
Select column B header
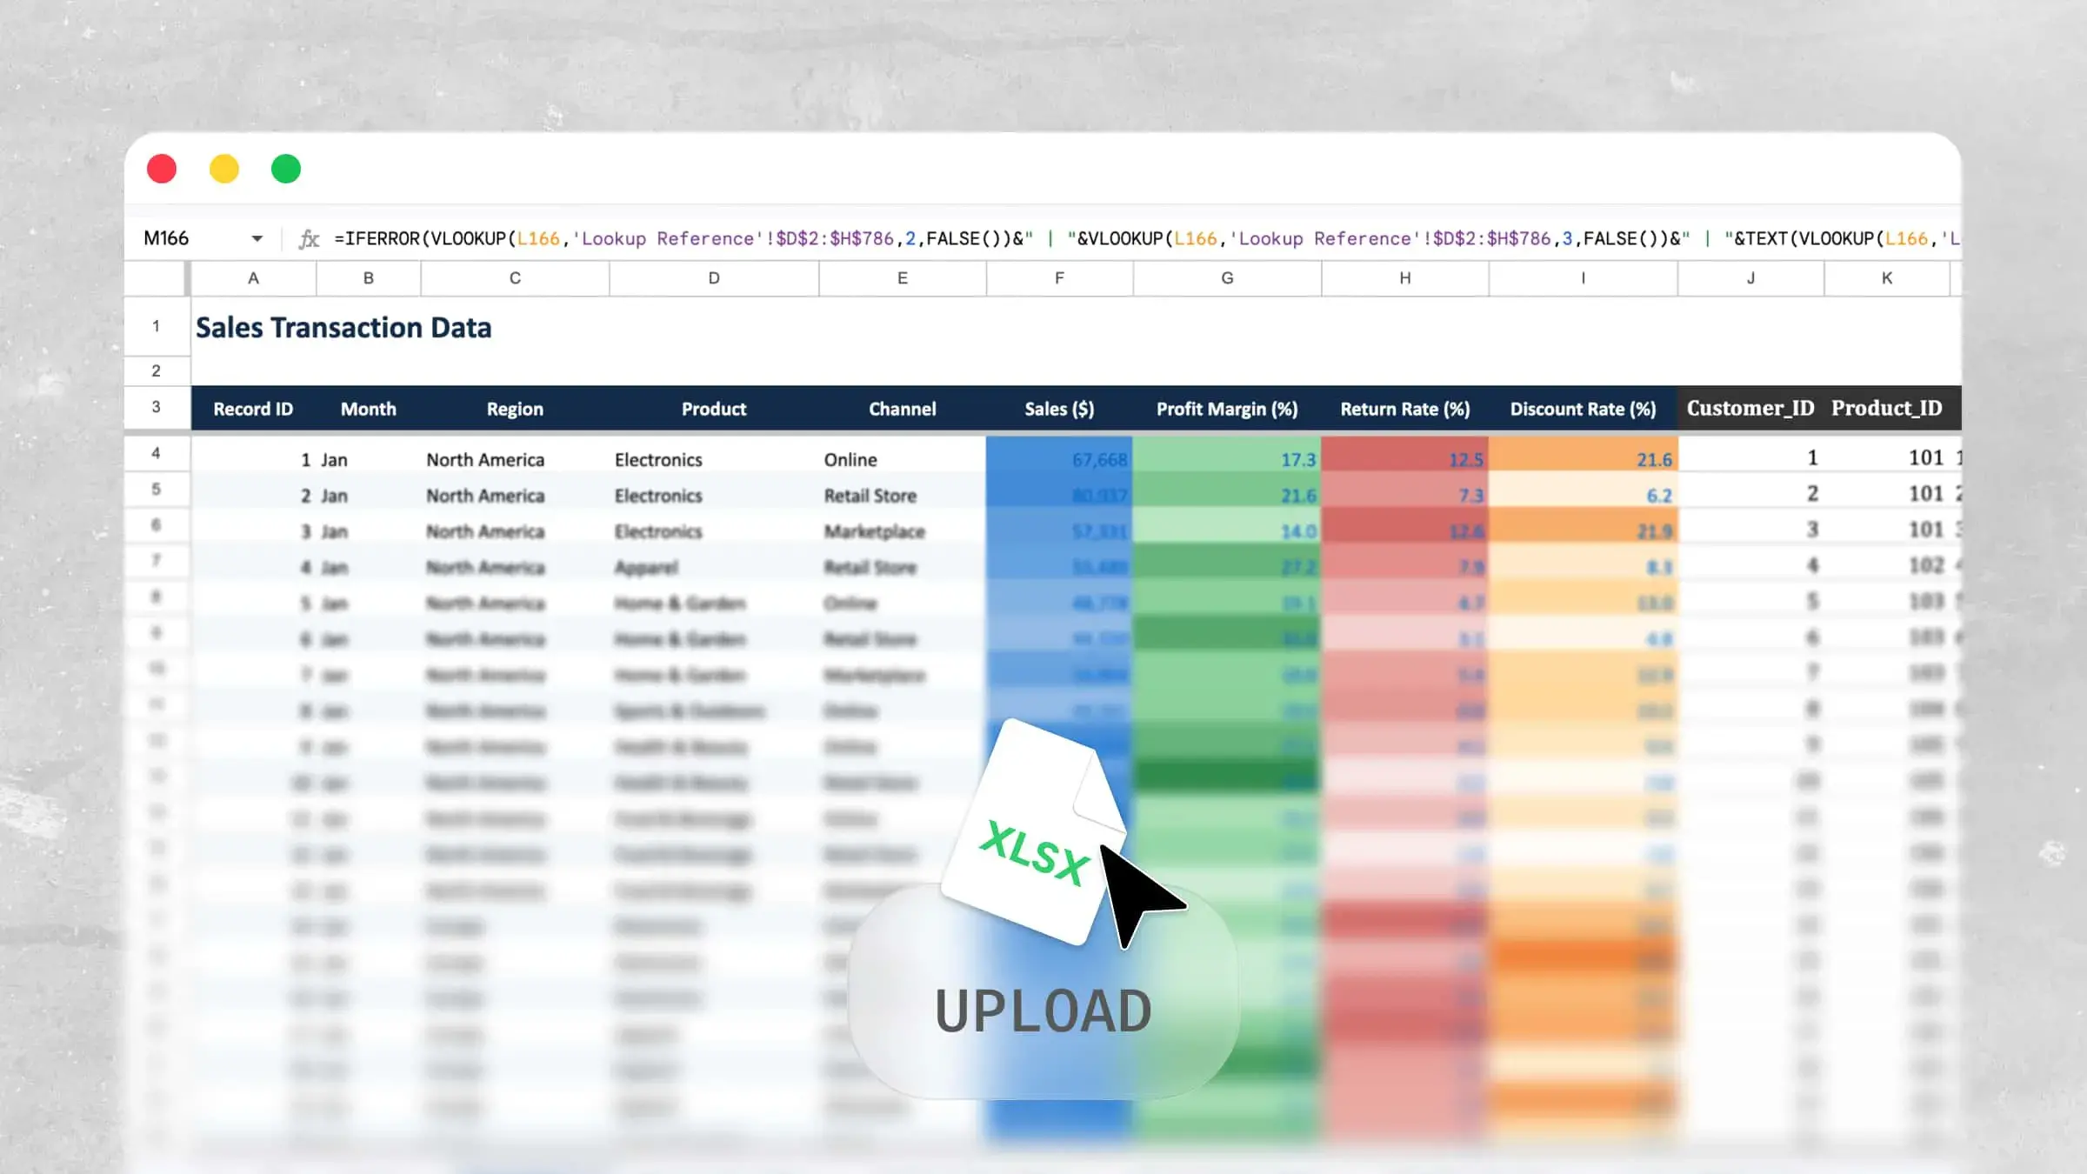[x=369, y=278]
